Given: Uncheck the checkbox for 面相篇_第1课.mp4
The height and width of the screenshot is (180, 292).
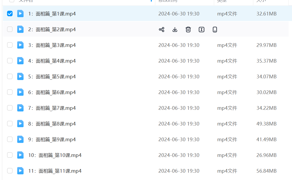Looking at the screenshot, I should tap(10, 14).
